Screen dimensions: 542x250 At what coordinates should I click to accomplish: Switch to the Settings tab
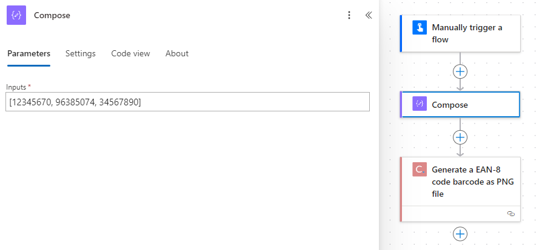coord(81,53)
